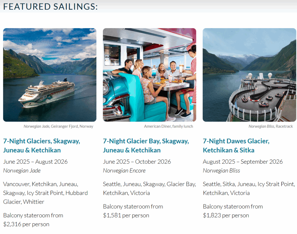Screen dimensions: 297x234
Task: Select the June 2025 – October 2026 dates
Action: 137,162
